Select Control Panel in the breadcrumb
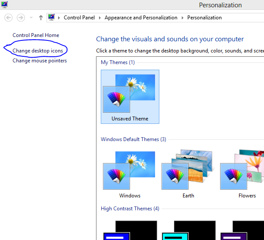Screen dimensions: 264x240 (x=79, y=18)
